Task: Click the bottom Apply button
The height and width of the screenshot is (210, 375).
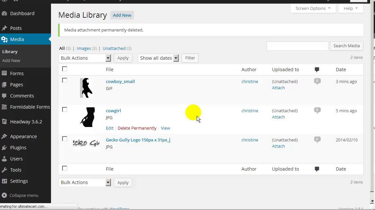Action: tap(123, 182)
